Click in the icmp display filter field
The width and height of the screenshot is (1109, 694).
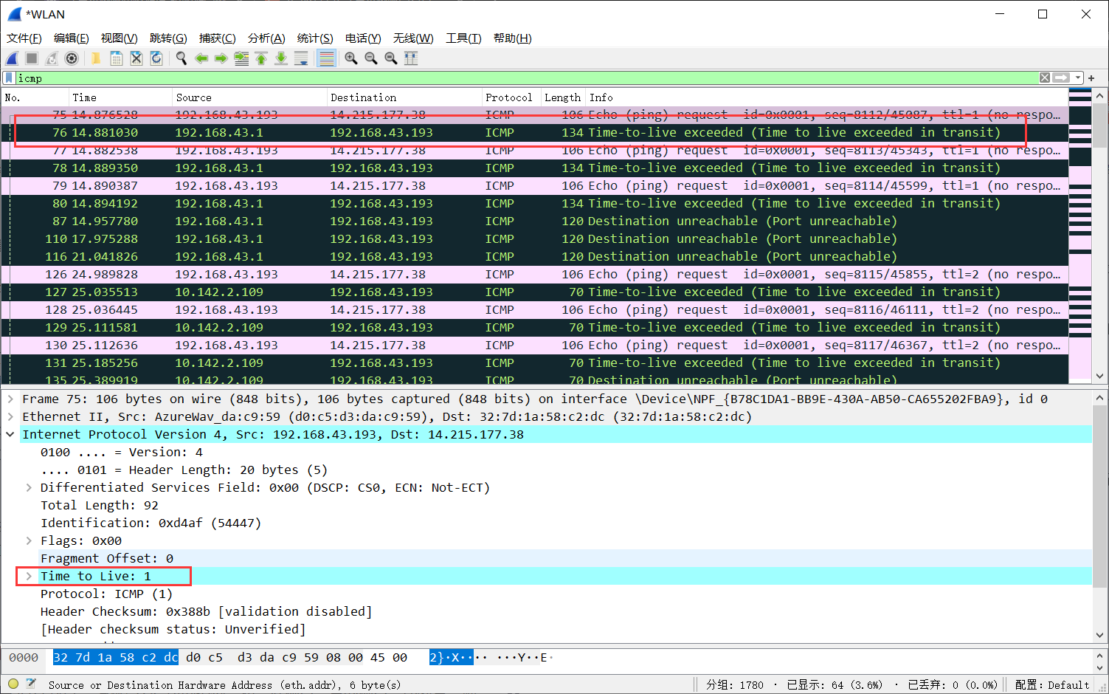[527, 78]
